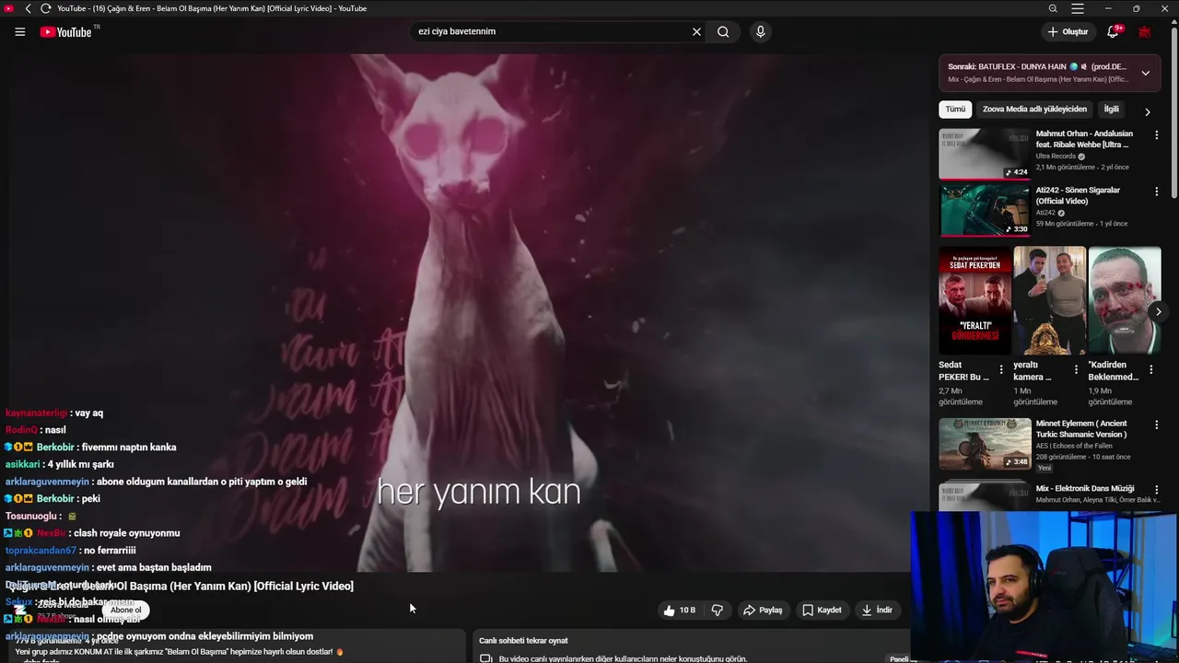Open Ati242 - Sönen Sigaralar title link
Image resolution: width=1179 pixels, height=663 pixels.
click(x=1078, y=195)
